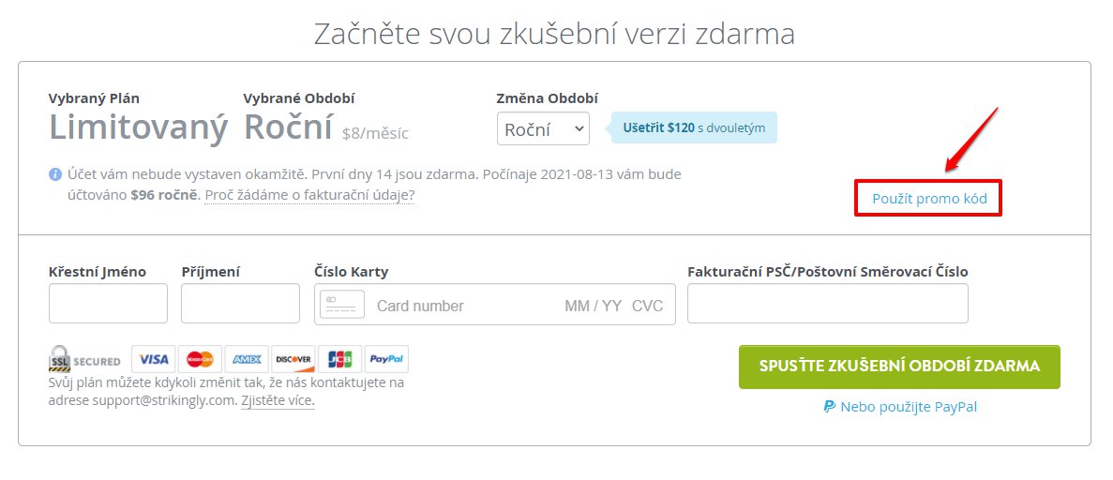Click the AMEX card logo
This screenshot has height=480, width=1113.
pos(247,359)
